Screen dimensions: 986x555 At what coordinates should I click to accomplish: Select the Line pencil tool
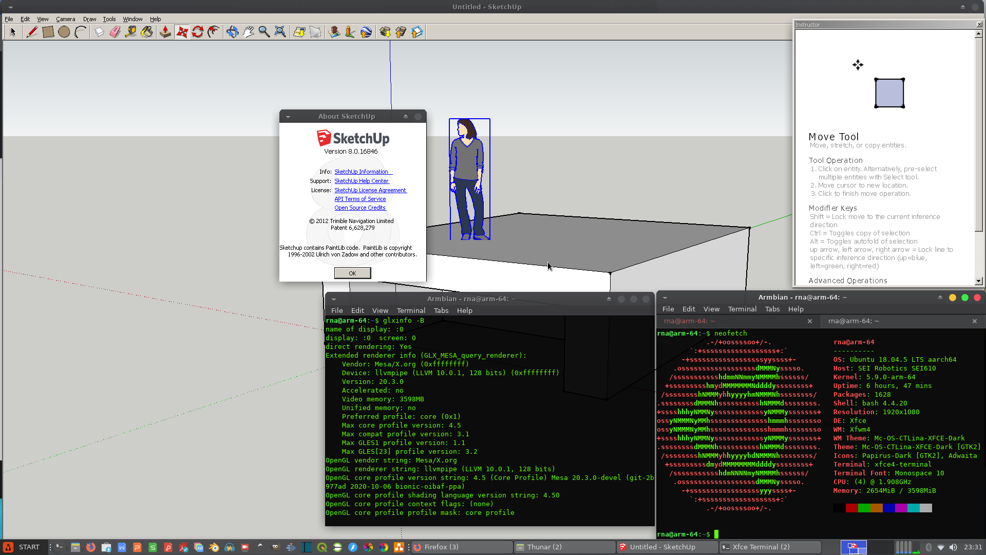click(32, 32)
